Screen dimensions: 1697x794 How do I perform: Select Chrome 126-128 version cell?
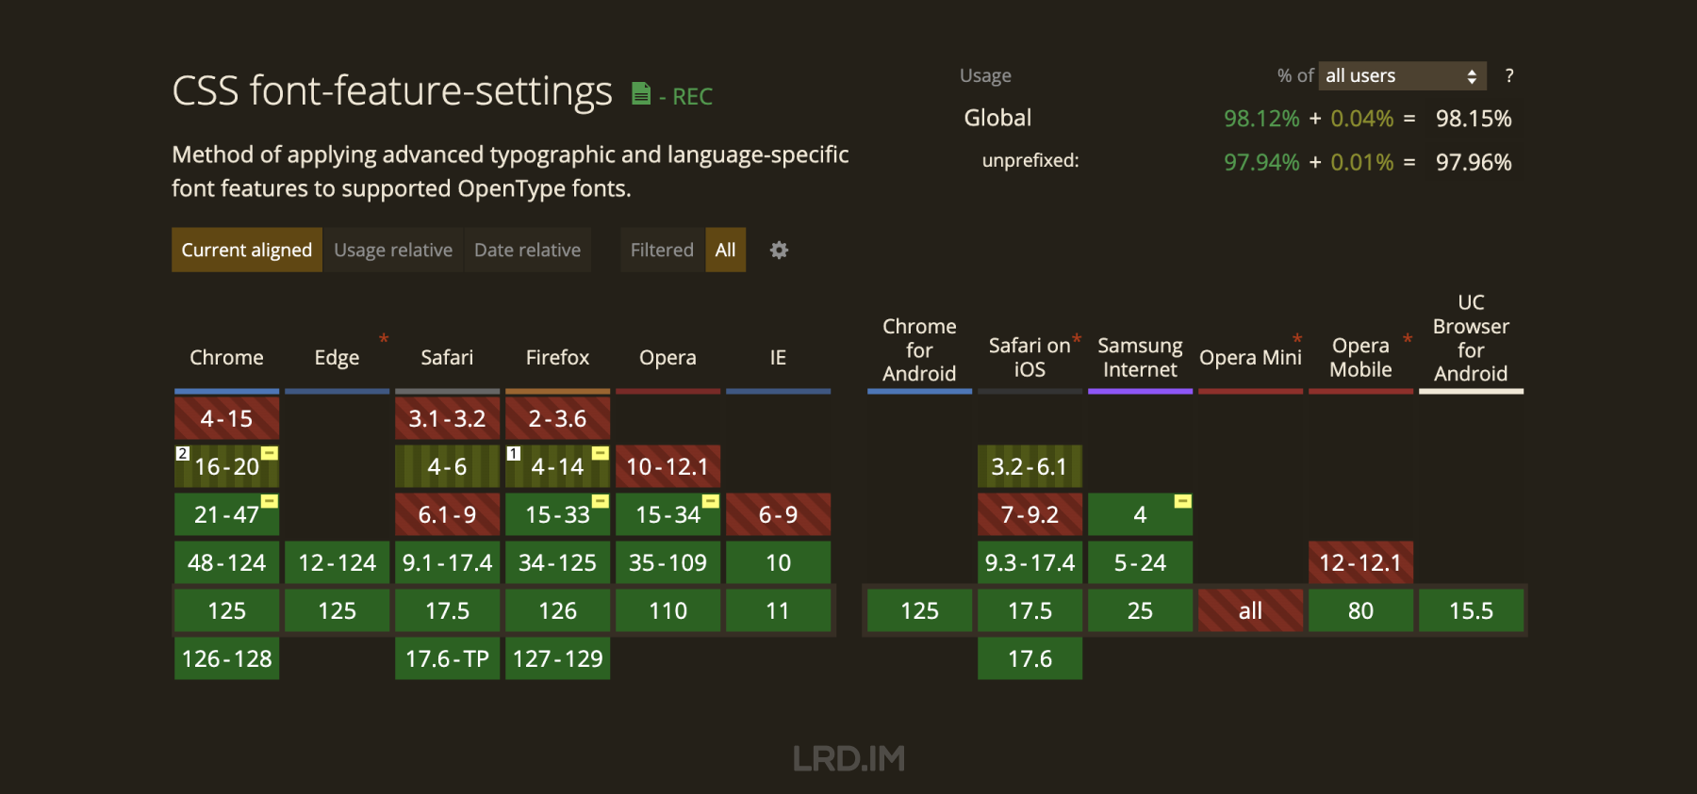(x=226, y=658)
